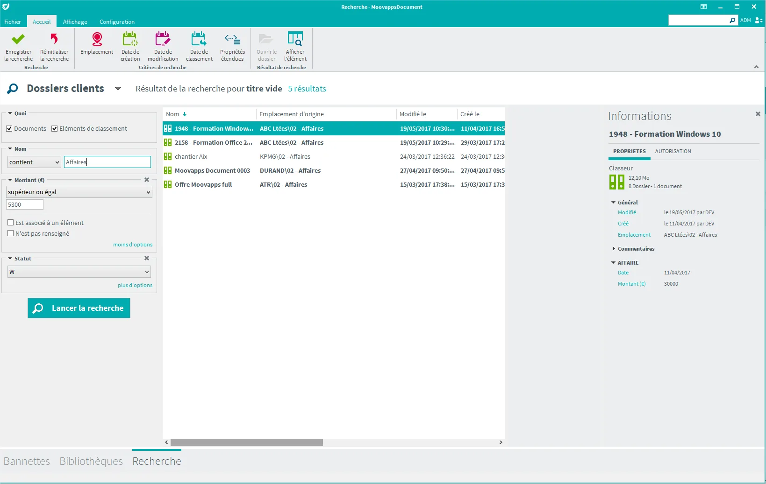Click the magnifier in top search box

pos(732,20)
